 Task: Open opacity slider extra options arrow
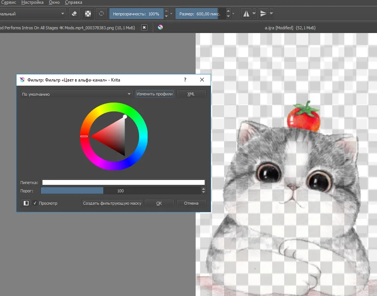tap(172, 14)
